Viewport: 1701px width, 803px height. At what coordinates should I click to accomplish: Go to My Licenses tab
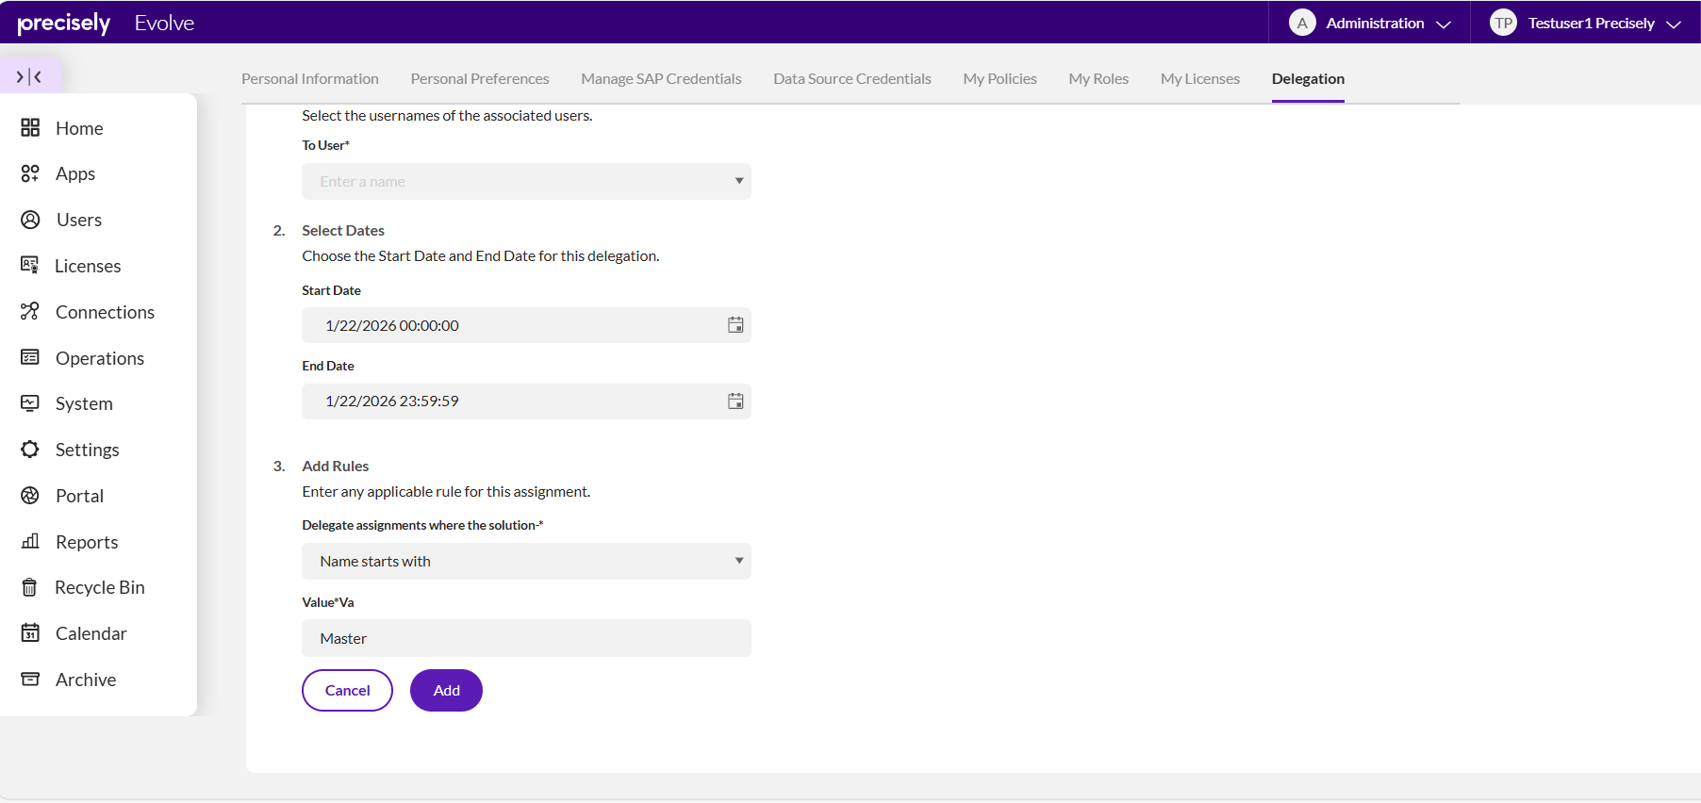tap(1200, 79)
